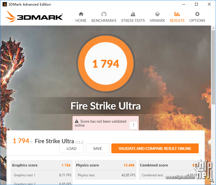
Task: Click the Home house icon
Action: point(81,14)
